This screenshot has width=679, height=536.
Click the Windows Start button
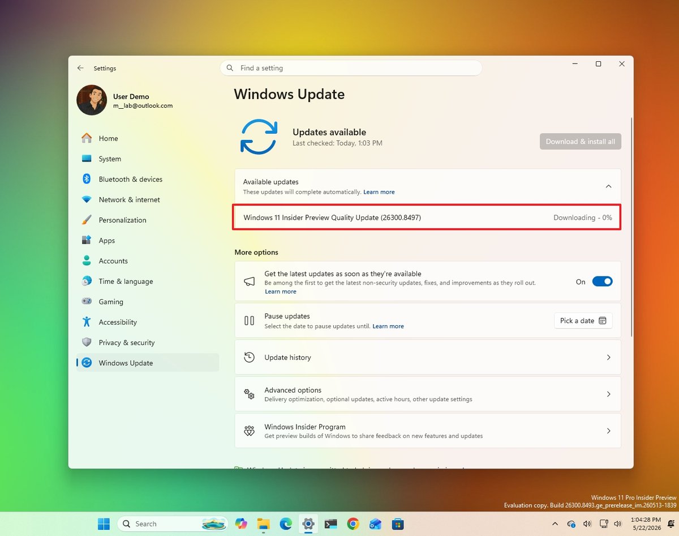(x=104, y=524)
